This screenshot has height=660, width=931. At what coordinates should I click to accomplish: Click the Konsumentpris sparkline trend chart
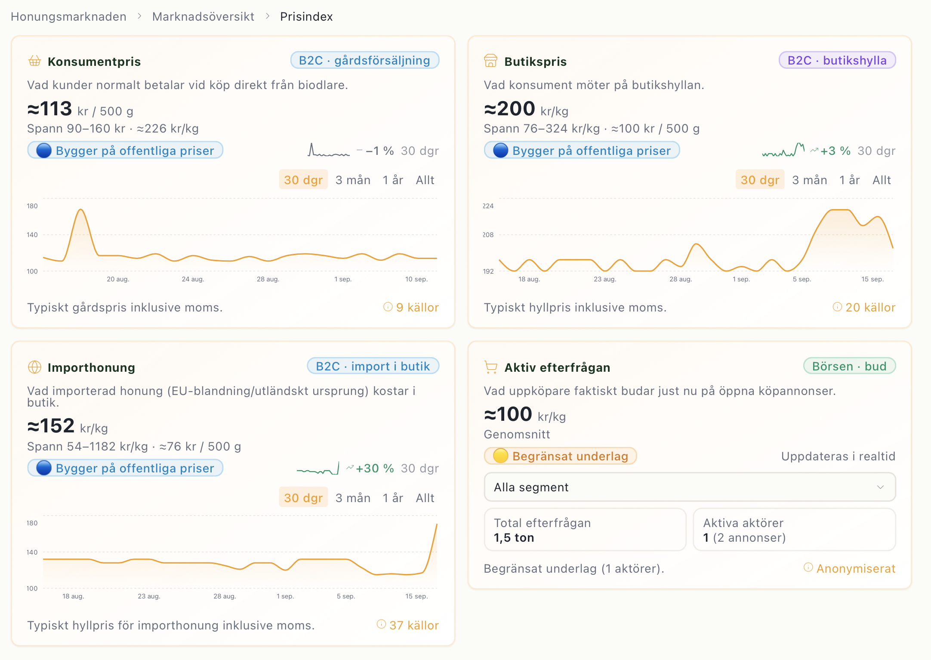point(329,150)
